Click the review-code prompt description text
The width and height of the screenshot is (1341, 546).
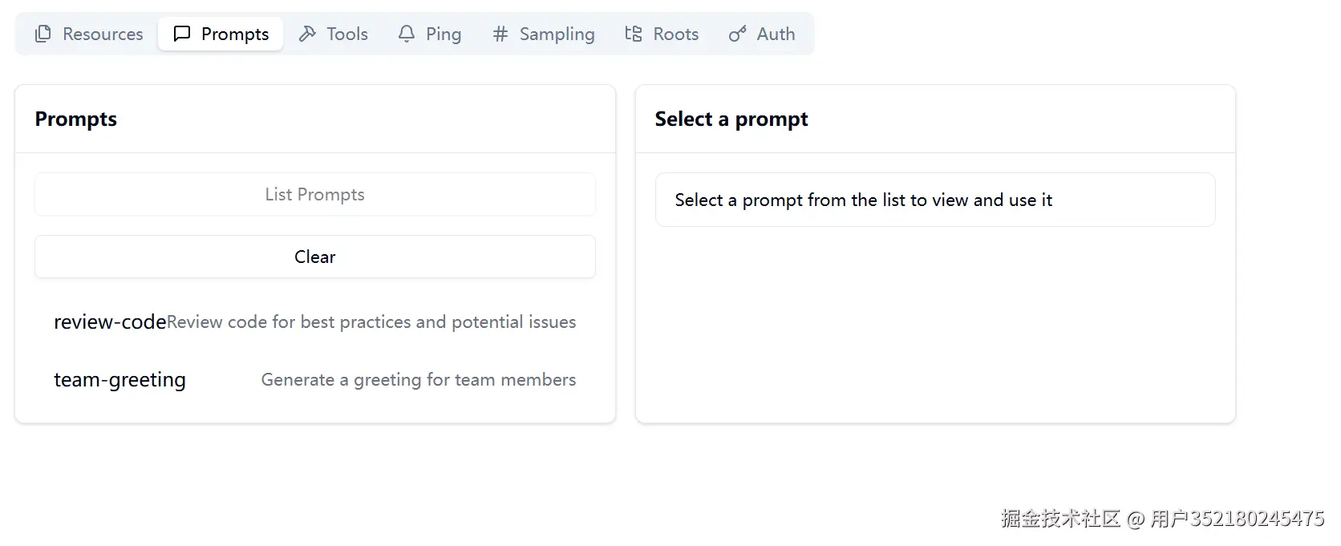pos(371,322)
